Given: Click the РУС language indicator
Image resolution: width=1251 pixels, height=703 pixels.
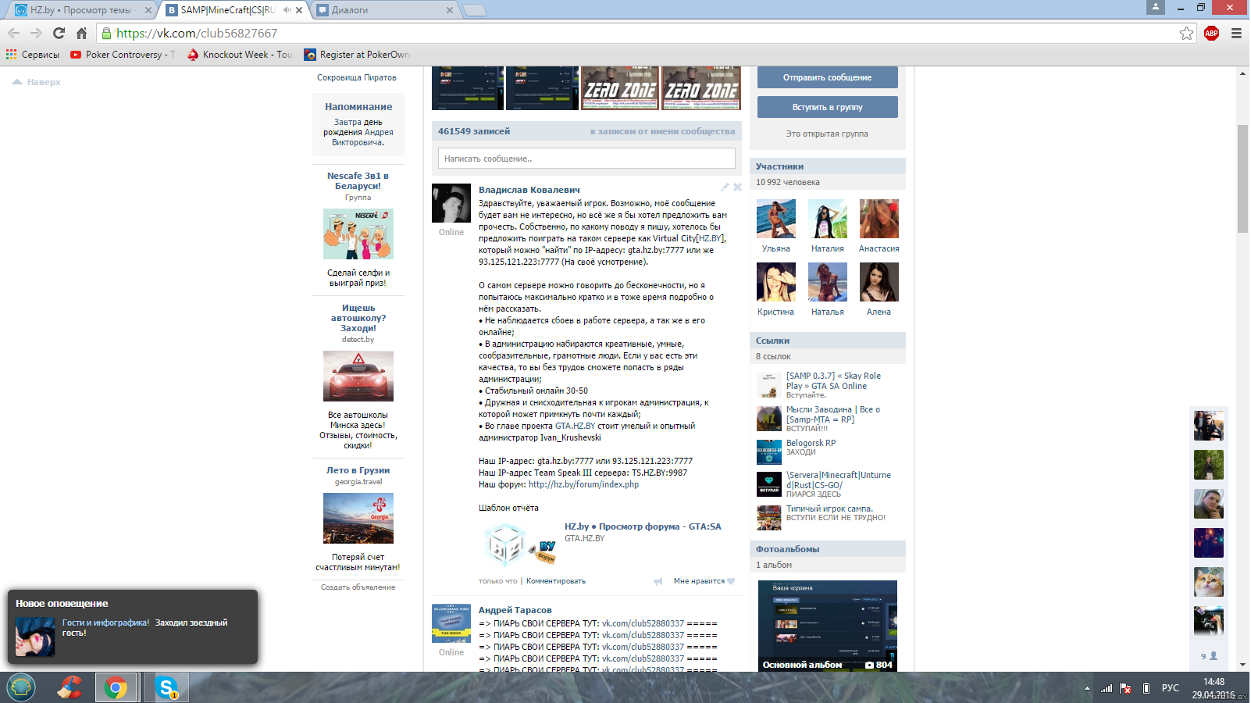Looking at the screenshot, I should point(1170,688).
